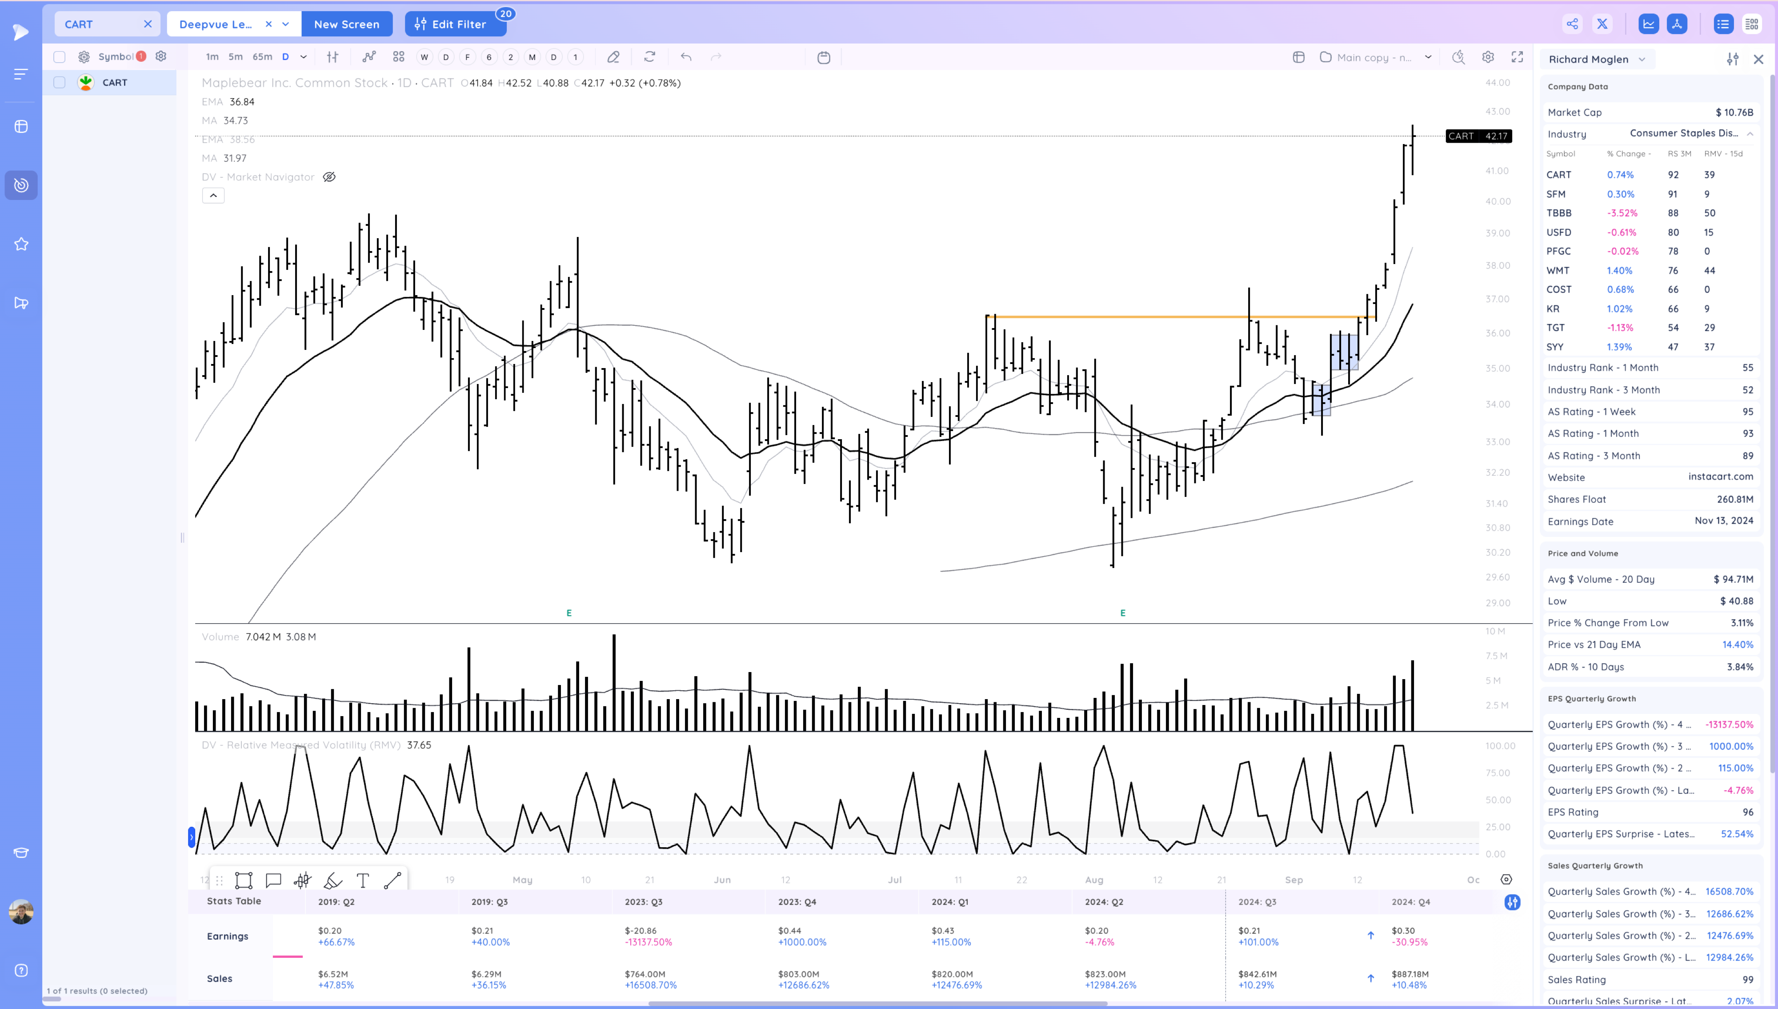1778x1009 pixels.
Task: Check the CART row checkbox
Action: (60, 83)
